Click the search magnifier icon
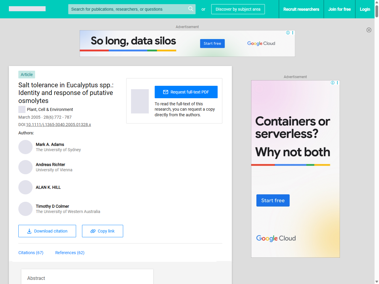The image size is (379, 284). (x=191, y=9)
